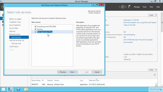Open the Mountain Time zone link
This screenshot has width=163, height=92.
138,40
